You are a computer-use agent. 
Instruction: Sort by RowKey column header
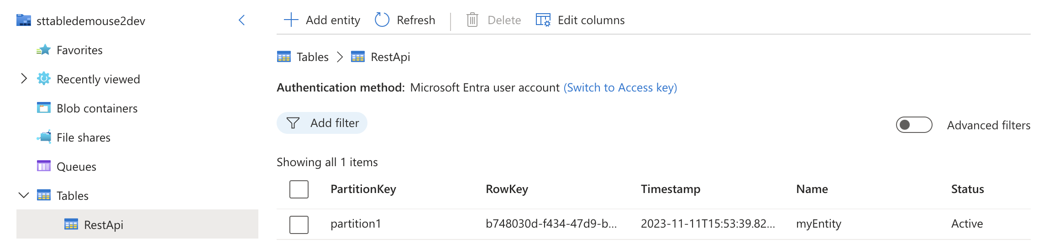[x=507, y=189]
